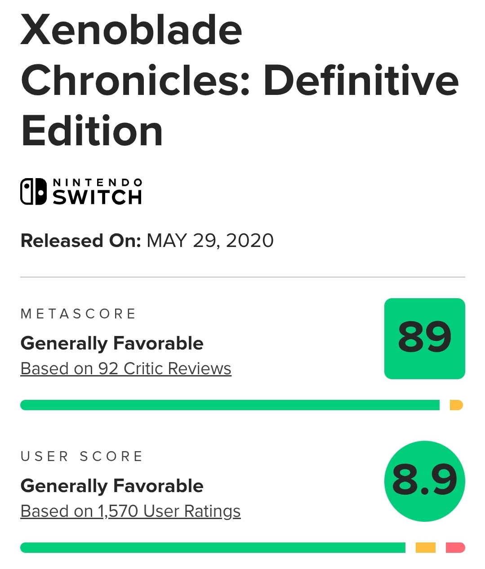This screenshot has height=569, width=485.
Task: Click the Nintendo Switch console logo icon
Action: point(33,192)
